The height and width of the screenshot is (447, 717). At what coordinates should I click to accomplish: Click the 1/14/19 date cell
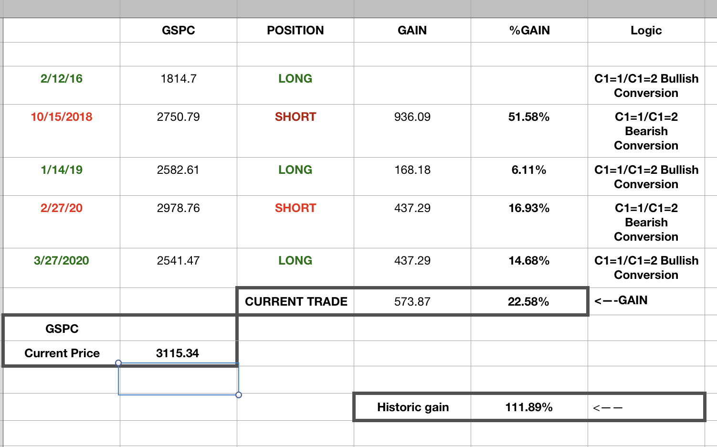pos(62,170)
